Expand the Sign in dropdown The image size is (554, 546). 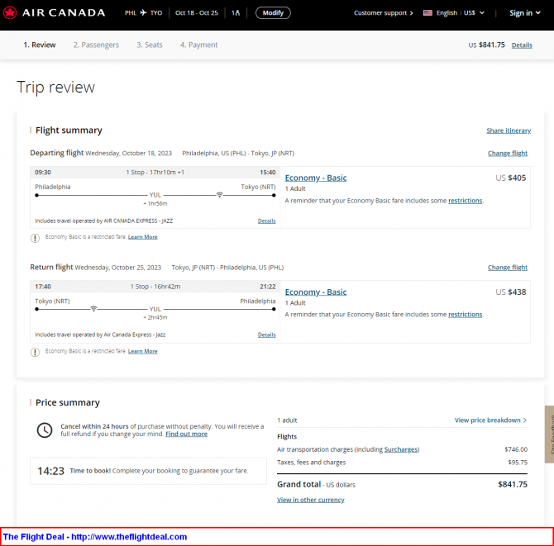[525, 12]
